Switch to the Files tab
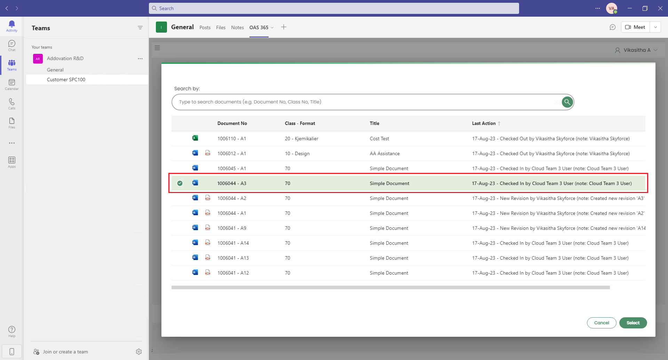Image resolution: width=668 pixels, height=360 pixels. coord(221,27)
